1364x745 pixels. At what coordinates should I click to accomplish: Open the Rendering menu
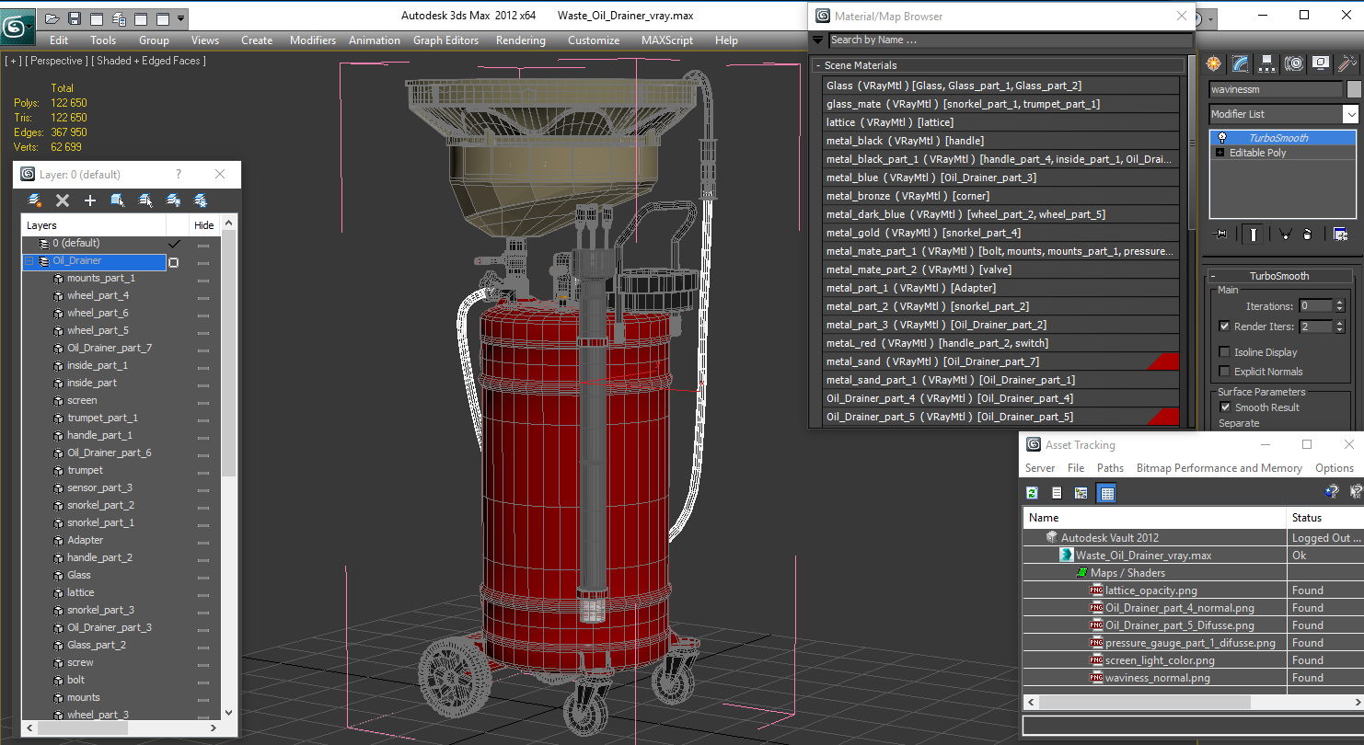pyautogui.click(x=520, y=40)
